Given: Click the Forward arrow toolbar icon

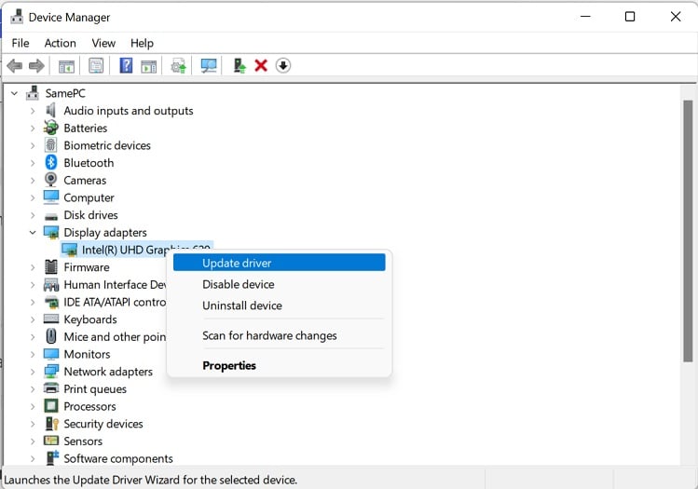Looking at the screenshot, I should [x=36, y=66].
